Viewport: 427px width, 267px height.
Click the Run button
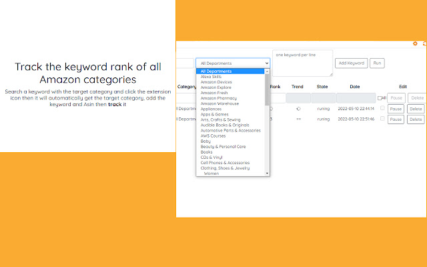click(x=377, y=63)
